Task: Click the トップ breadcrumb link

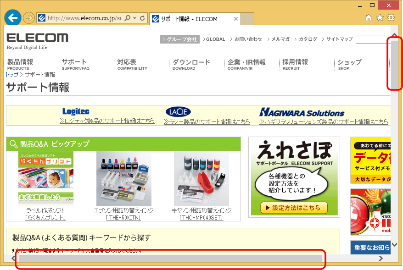Action: tap(12, 75)
